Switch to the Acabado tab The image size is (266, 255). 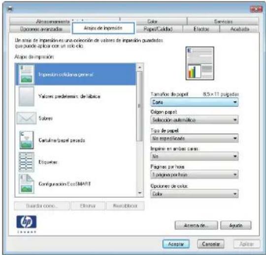tap(239, 29)
